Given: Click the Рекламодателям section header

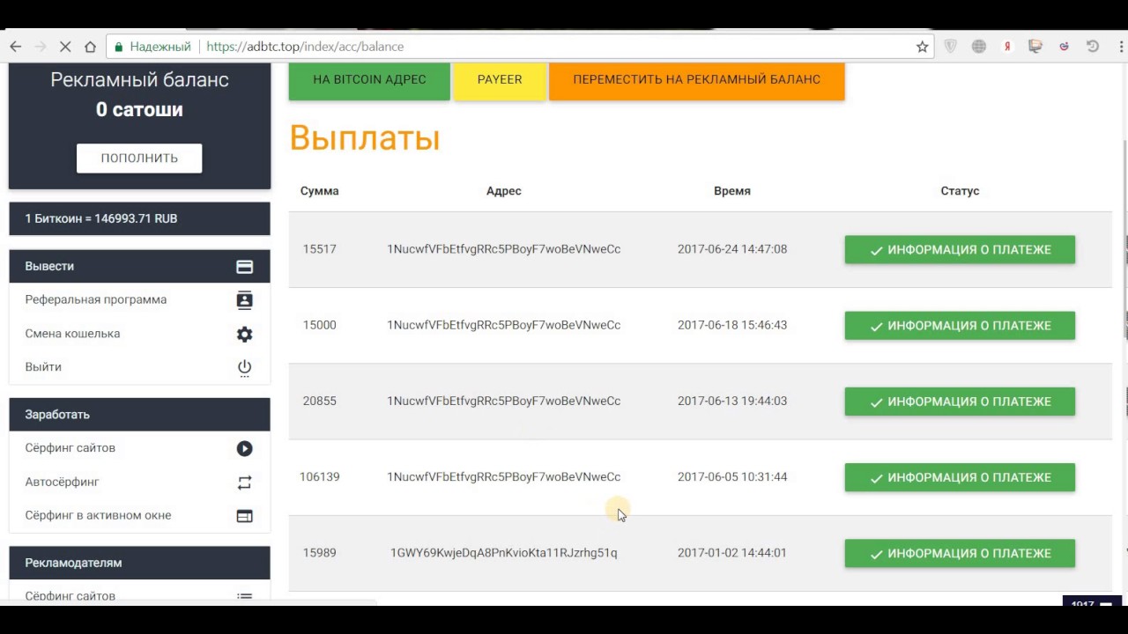Looking at the screenshot, I should click(139, 563).
